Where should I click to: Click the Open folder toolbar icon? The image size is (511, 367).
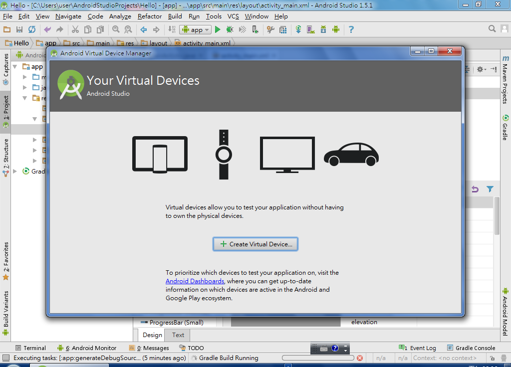point(7,29)
